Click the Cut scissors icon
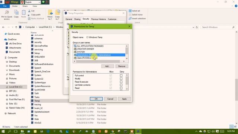The image size is (238, 134). tap(29, 11)
